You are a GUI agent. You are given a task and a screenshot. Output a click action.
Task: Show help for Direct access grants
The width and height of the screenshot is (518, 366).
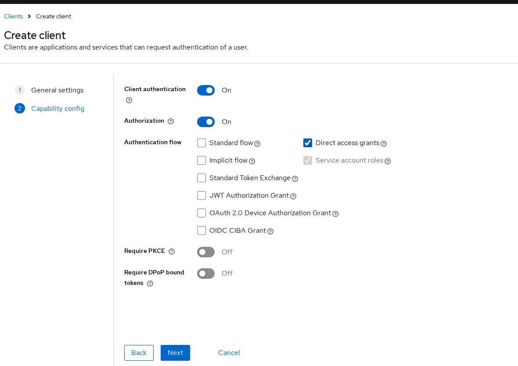click(384, 144)
